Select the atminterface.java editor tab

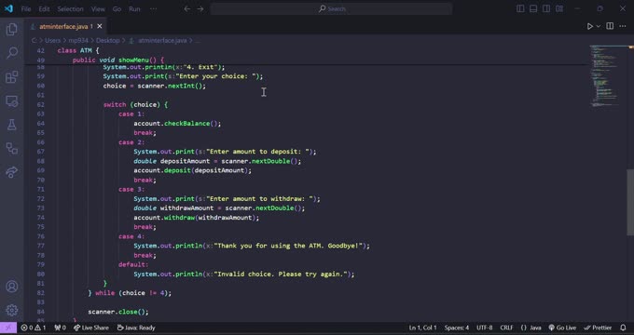tap(65, 26)
